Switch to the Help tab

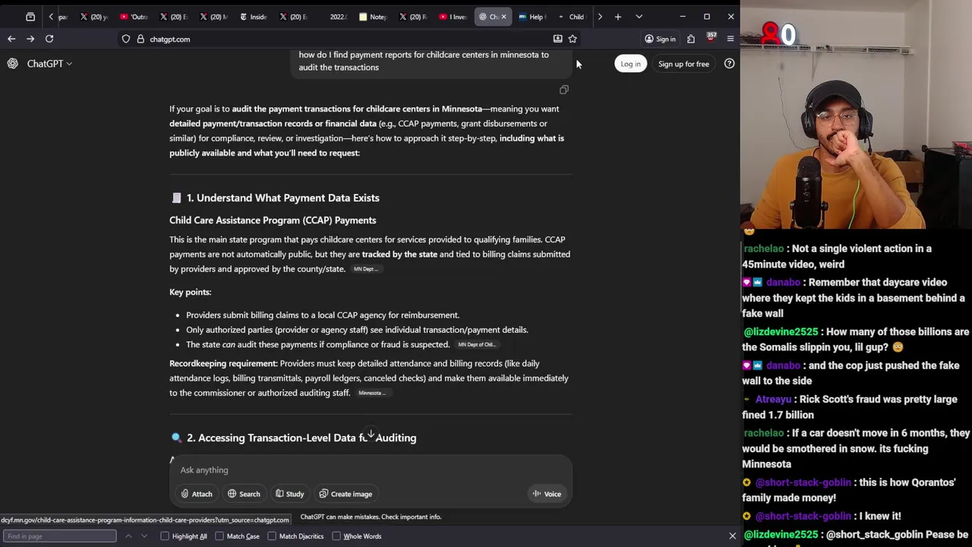coord(532,17)
